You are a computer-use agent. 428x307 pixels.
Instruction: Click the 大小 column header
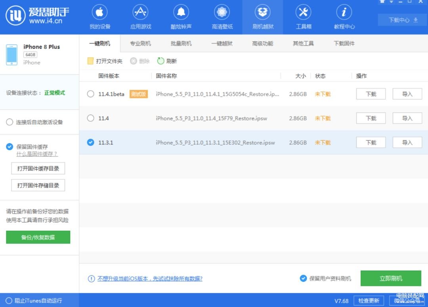300,76
